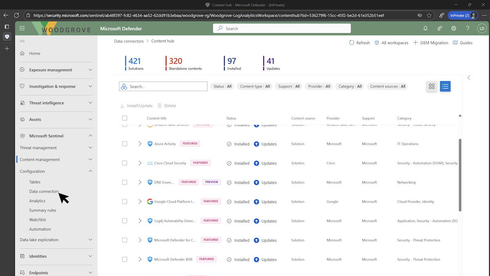Open the Category filter dropdown

[350, 86]
